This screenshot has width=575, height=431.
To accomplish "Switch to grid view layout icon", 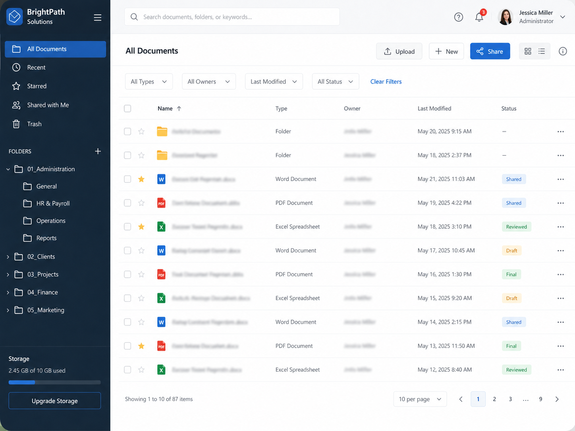I will pyautogui.click(x=528, y=51).
